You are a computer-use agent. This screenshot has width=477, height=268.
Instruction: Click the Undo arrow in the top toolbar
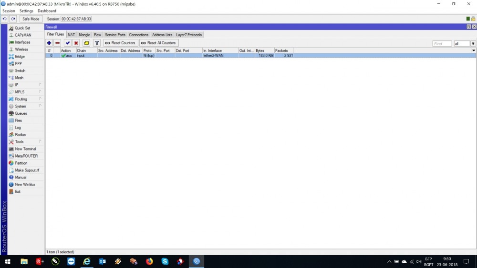5,19
